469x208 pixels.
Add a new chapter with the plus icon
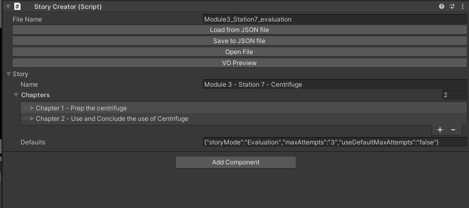(x=440, y=130)
